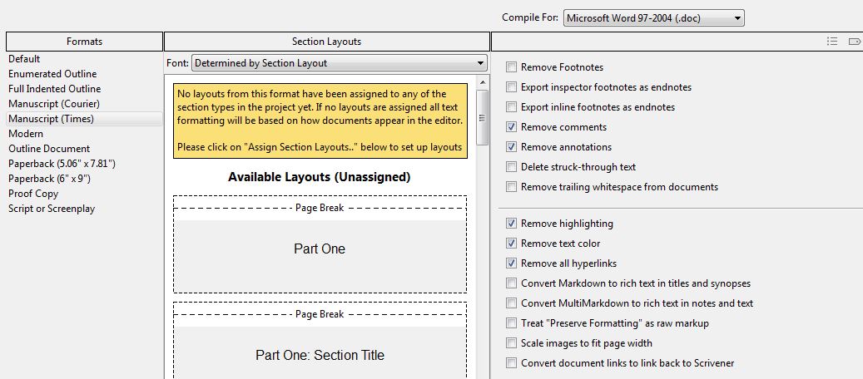Viewport: 863px width, 379px height.
Task: Check Export inline footnotes as endnotes
Action: coord(511,107)
